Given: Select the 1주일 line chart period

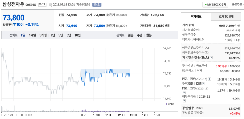Looking at the screenshot, I should [32, 35].
